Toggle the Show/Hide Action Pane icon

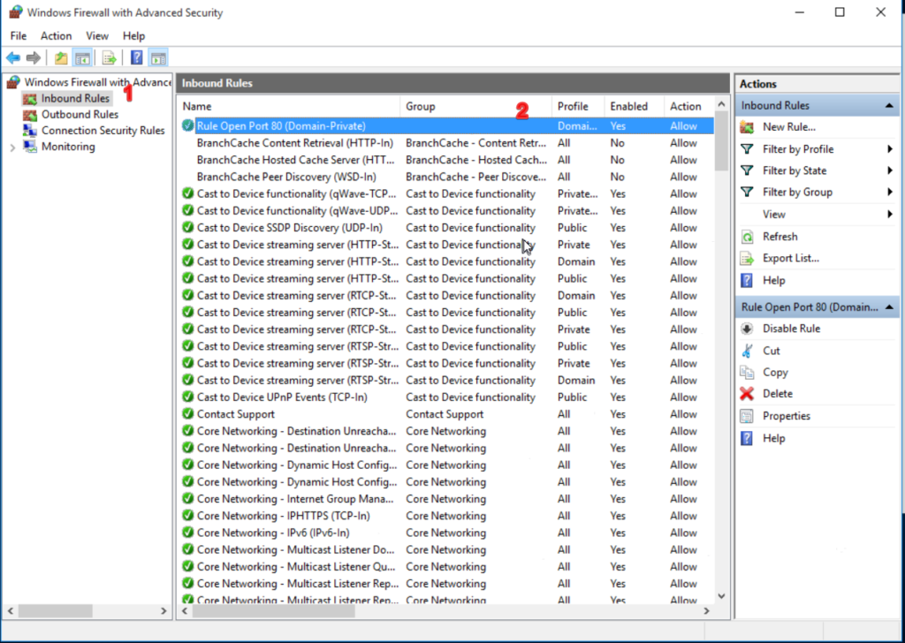[158, 57]
